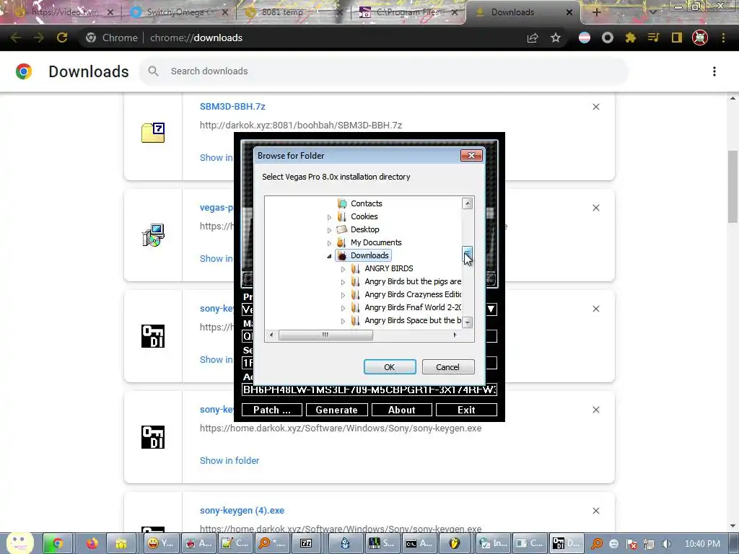Expand the ANGRY BIRDS folder node
This screenshot has height=554, width=739.
[x=343, y=269]
